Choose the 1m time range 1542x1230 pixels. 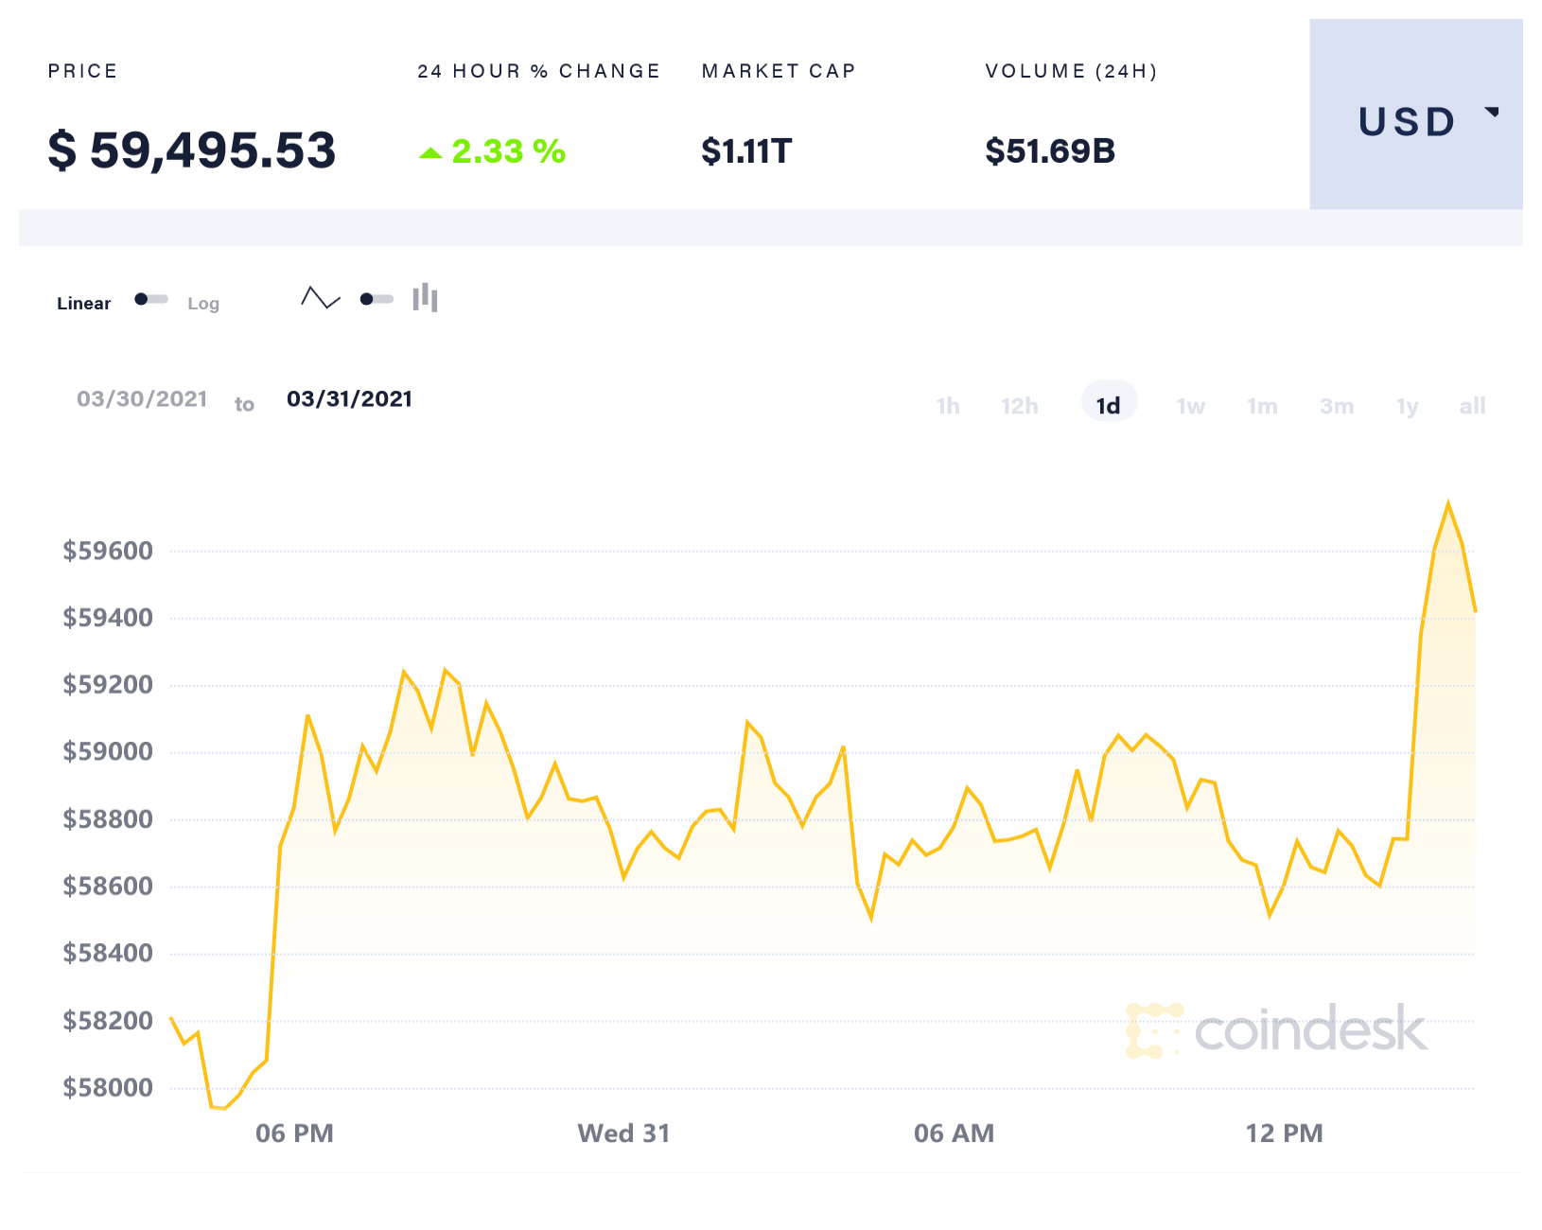[1262, 407]
